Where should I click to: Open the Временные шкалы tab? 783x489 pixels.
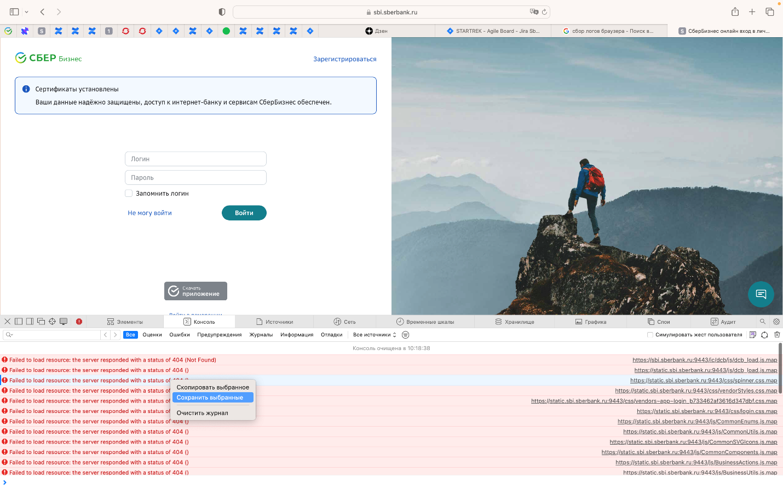[425, 322]
